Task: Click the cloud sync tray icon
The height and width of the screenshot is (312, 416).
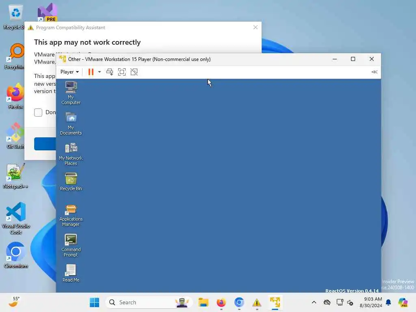Action: [327, 302]
